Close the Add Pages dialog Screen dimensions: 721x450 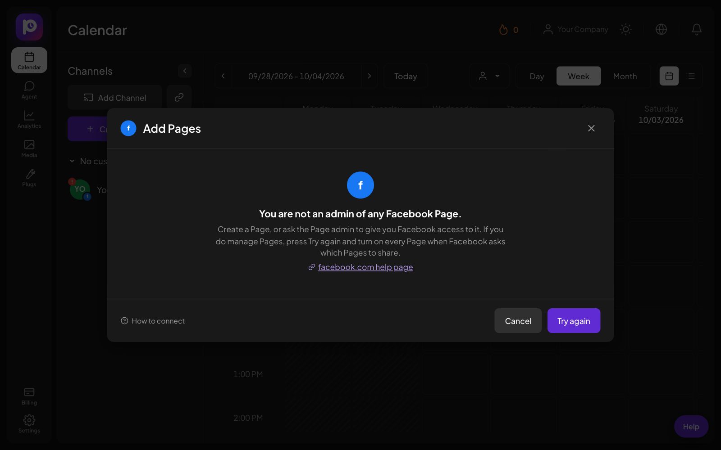(x=591, y=128)
